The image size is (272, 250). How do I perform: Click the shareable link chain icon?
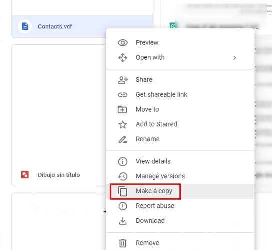(123, 95)
